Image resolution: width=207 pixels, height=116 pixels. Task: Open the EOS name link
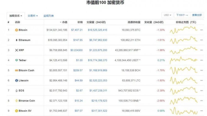point(21,91)
